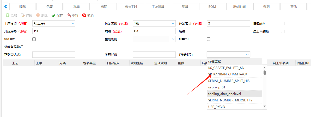Collapse the 存储过程 dropdown arrow

click(247, 55)
